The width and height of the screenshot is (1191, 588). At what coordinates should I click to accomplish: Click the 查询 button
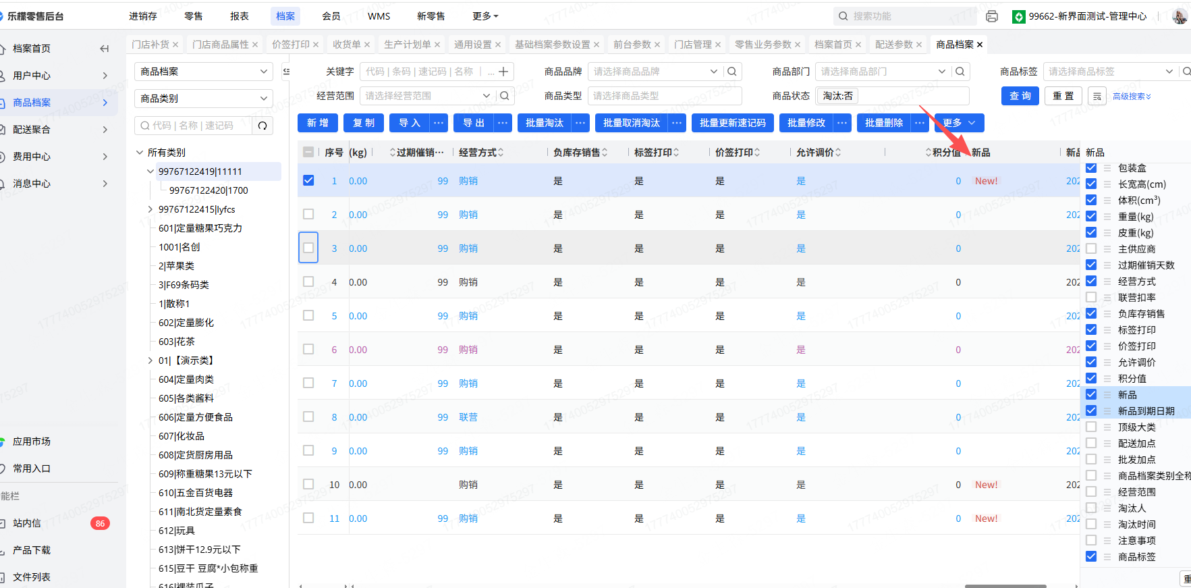click(x=1020, y=96)
